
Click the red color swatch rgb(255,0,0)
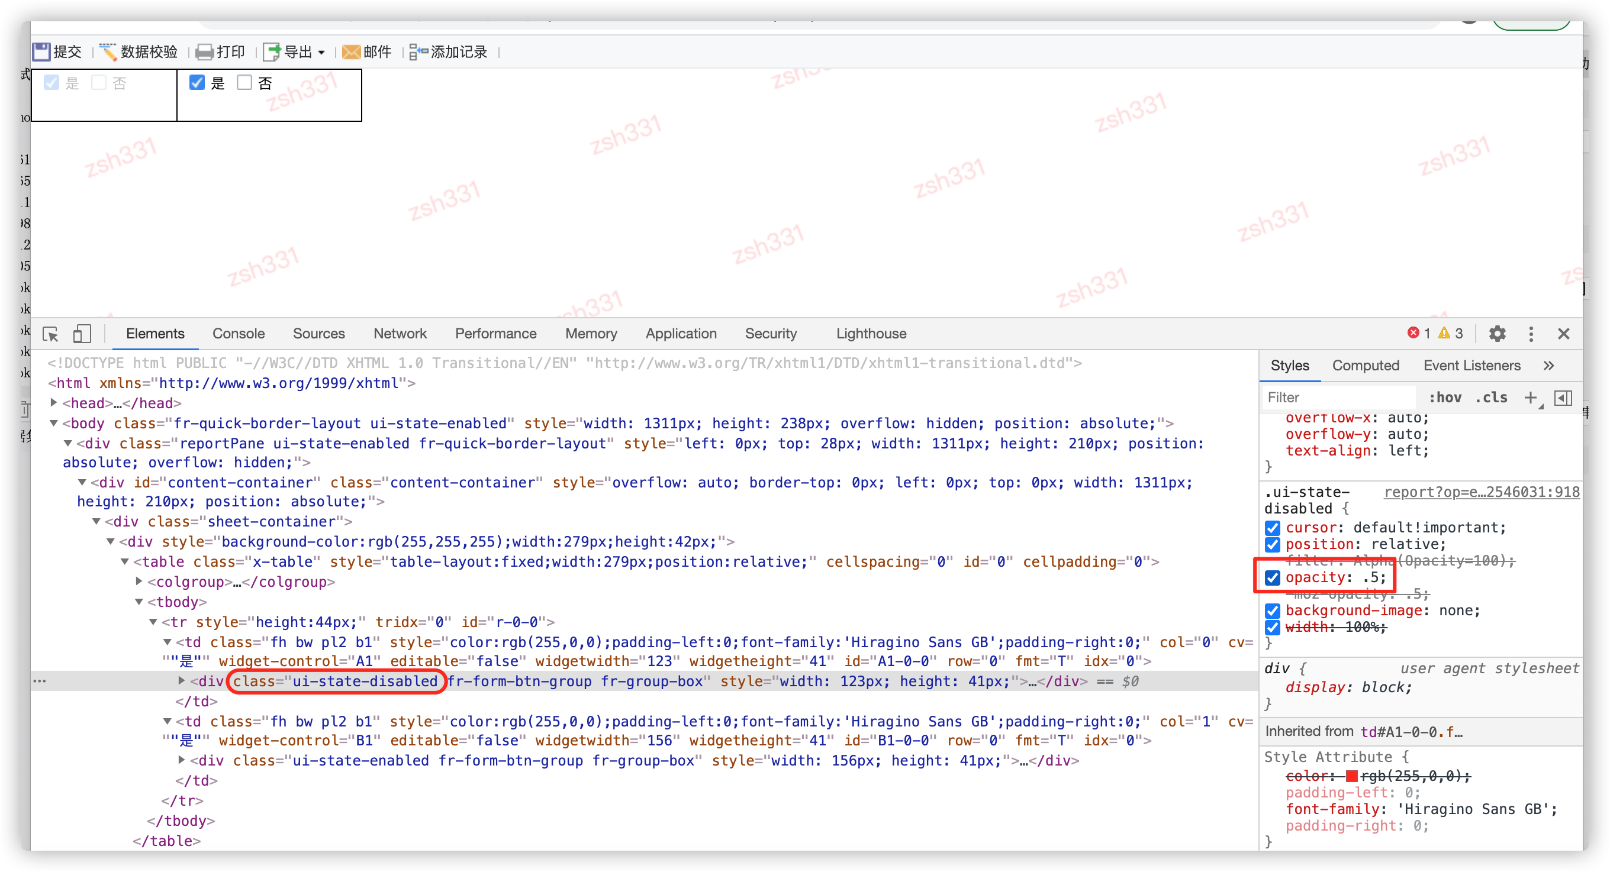click(1351, 776)
